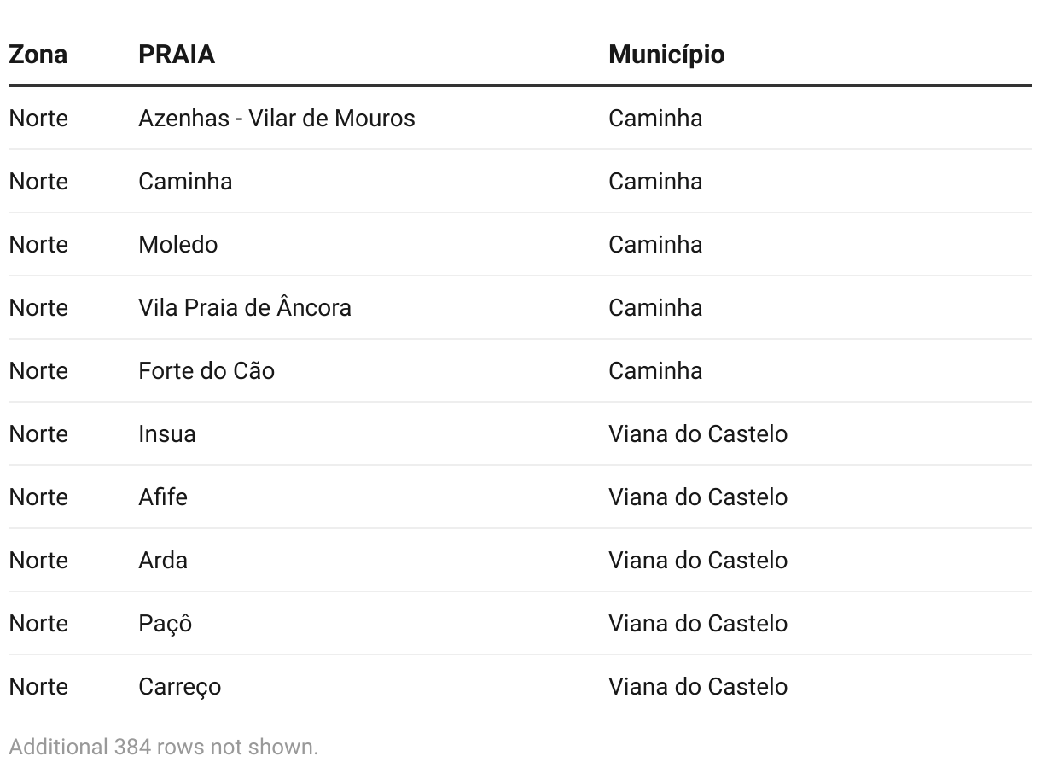Click Viana do Castelo beside Arda
The height and width of the screenshot is (768, 1041).
coord(698,560)
